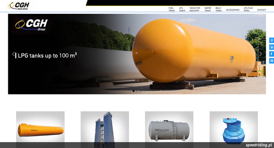Open the LPG Tanks menu
Image resolution: width=274 pixels, height=148 pixels.
(182, 9)
